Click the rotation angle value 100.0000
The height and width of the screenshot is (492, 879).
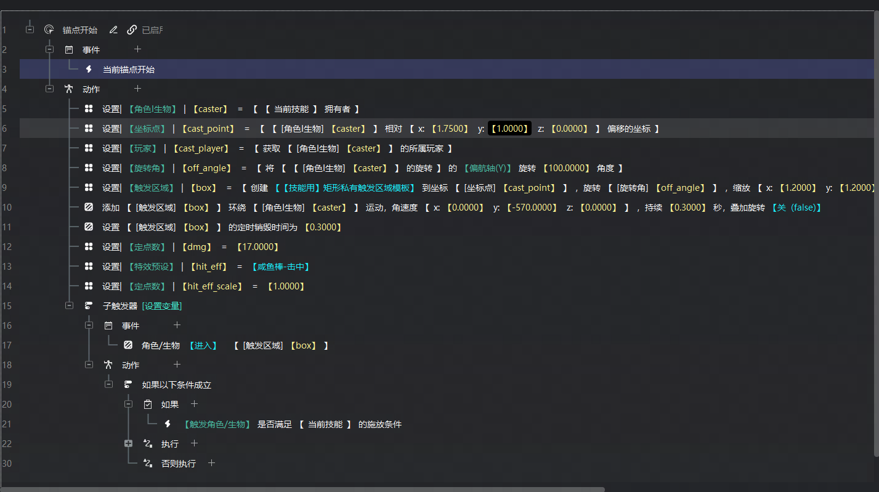click(x=567, y=168)
